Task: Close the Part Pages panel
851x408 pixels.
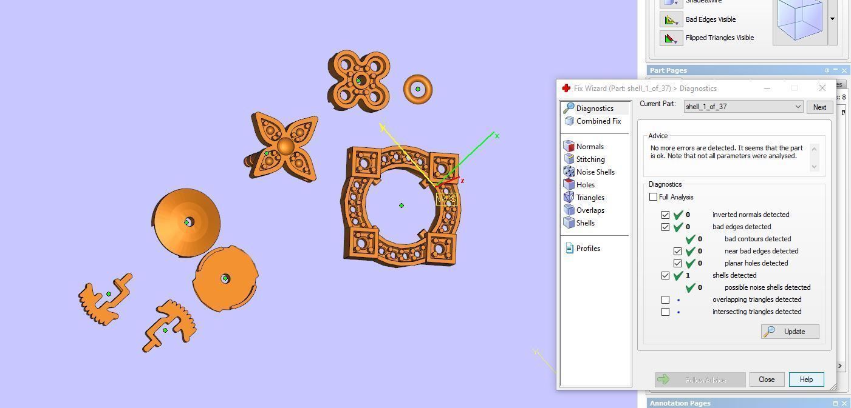Action: [x=844, y=70]
